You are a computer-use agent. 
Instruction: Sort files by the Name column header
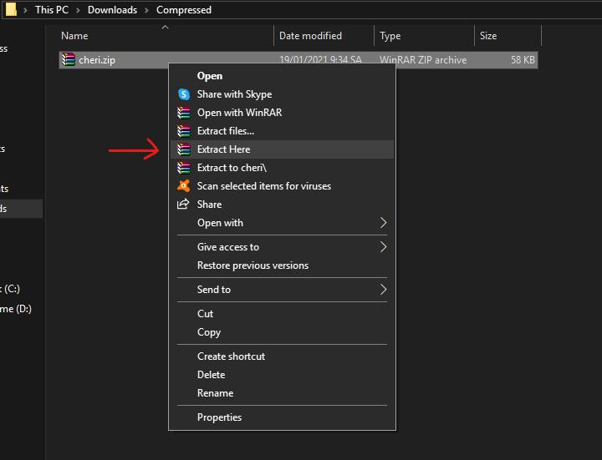click(x=74, y=36)
